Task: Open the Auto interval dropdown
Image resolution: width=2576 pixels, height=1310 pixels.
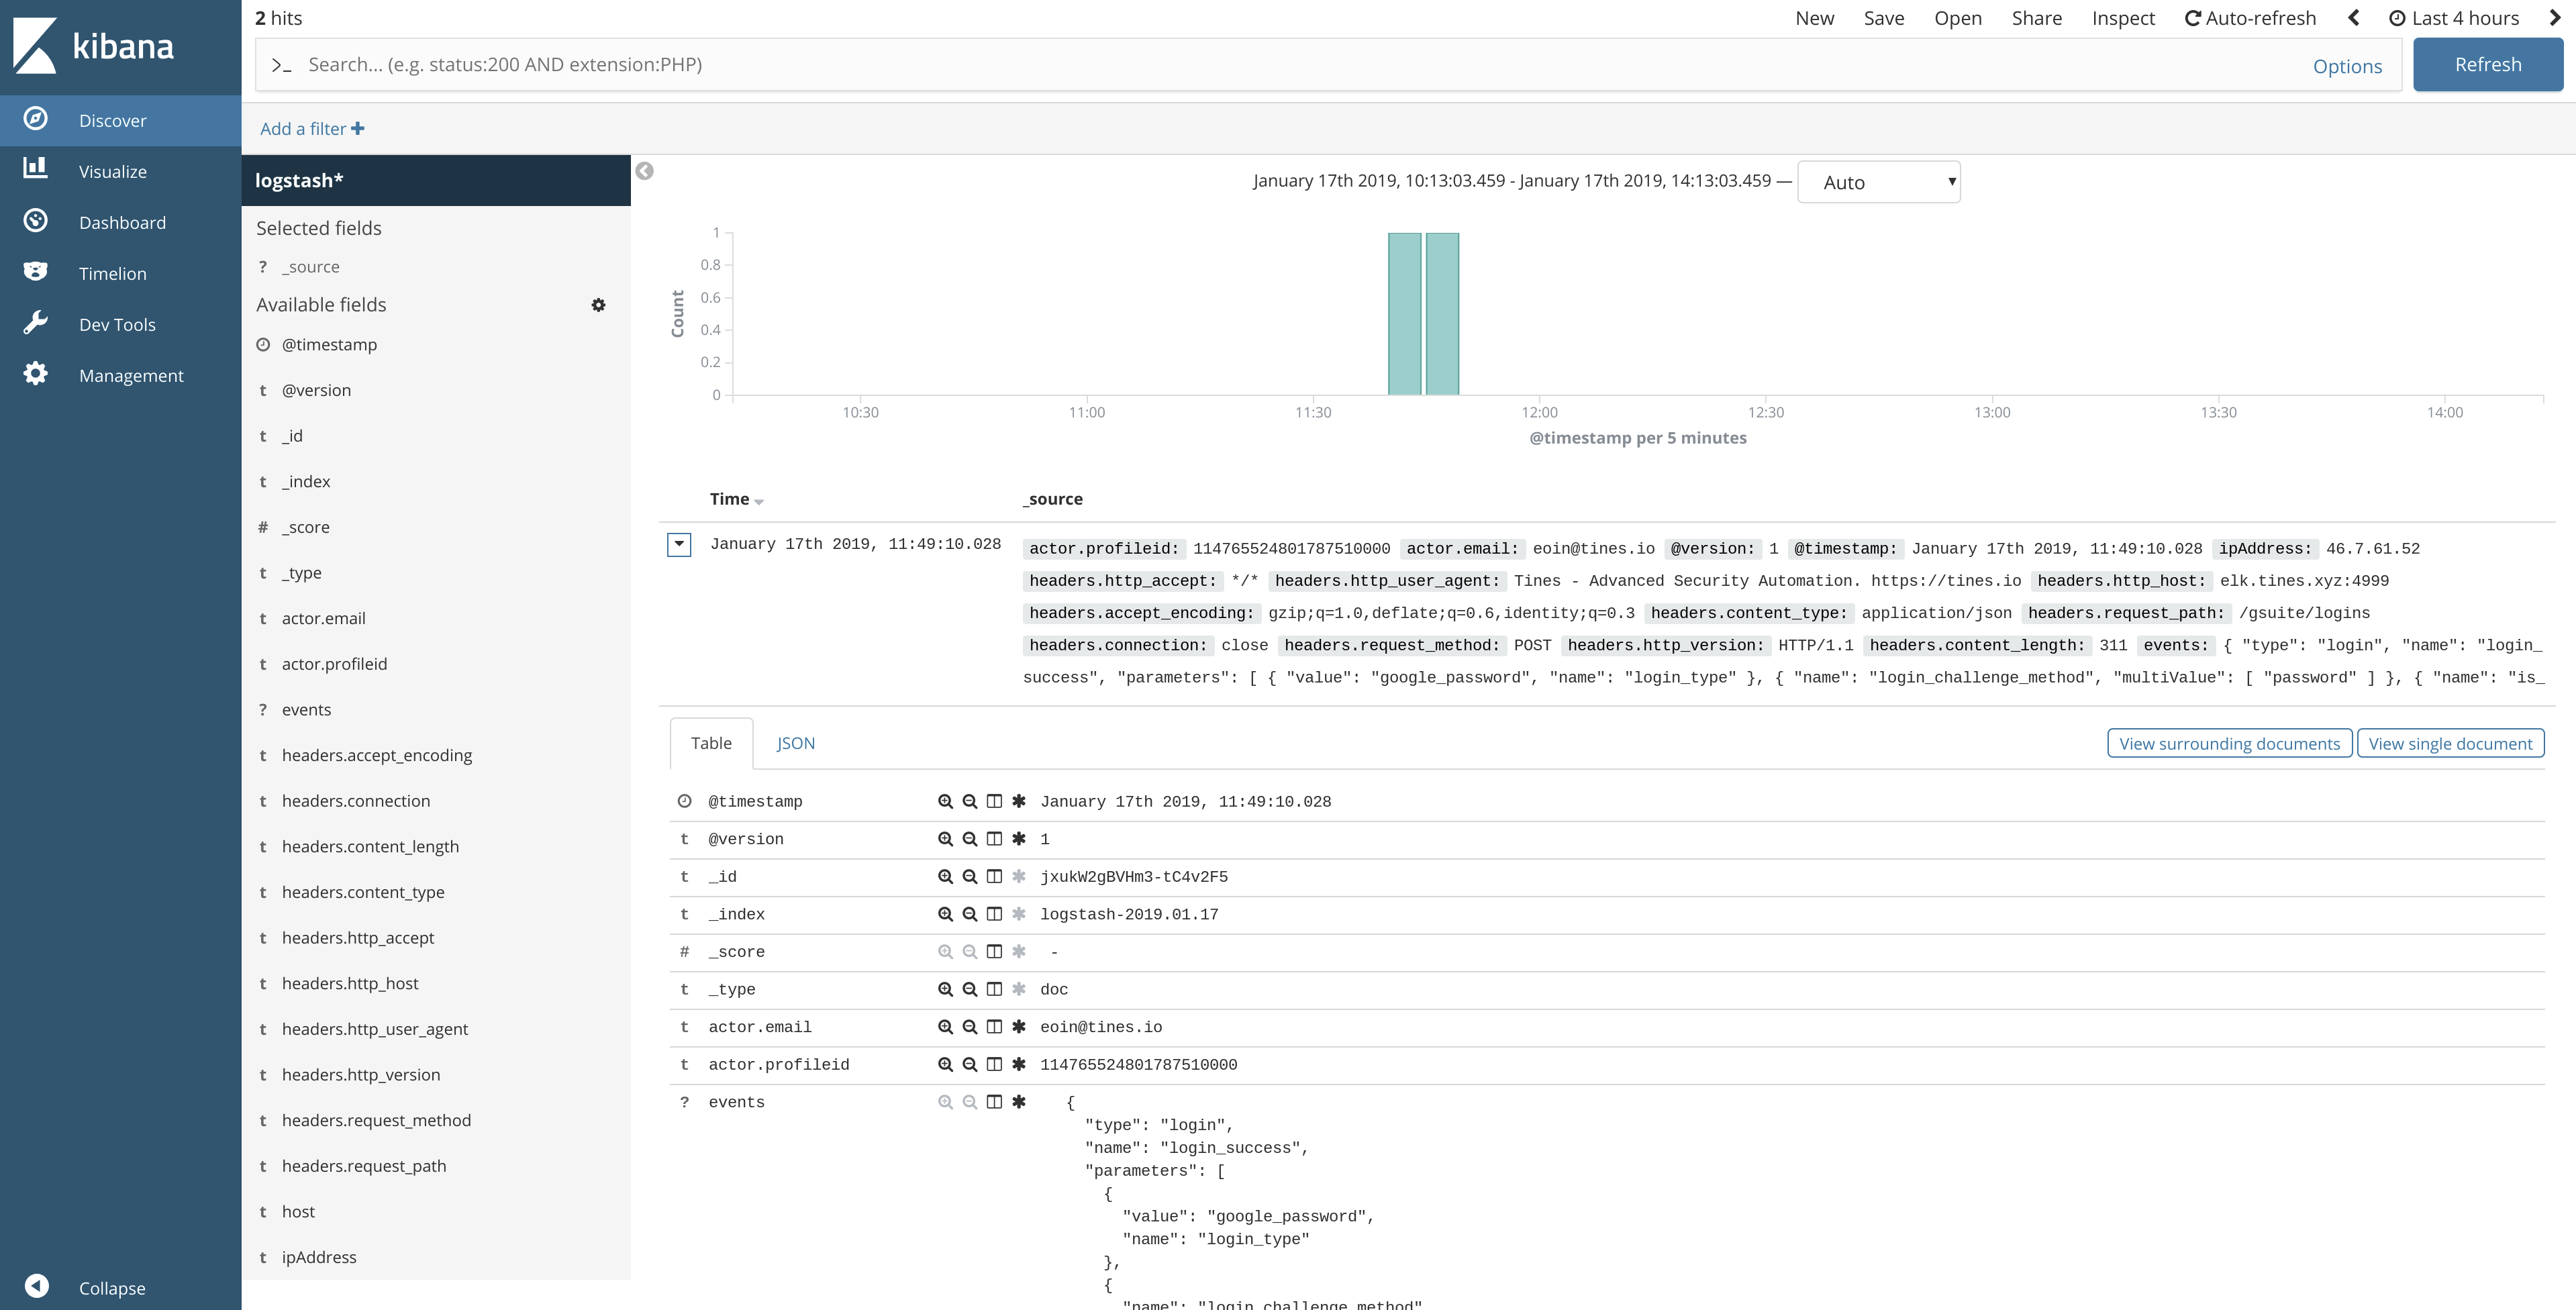Action: (x=1879, y=182)
